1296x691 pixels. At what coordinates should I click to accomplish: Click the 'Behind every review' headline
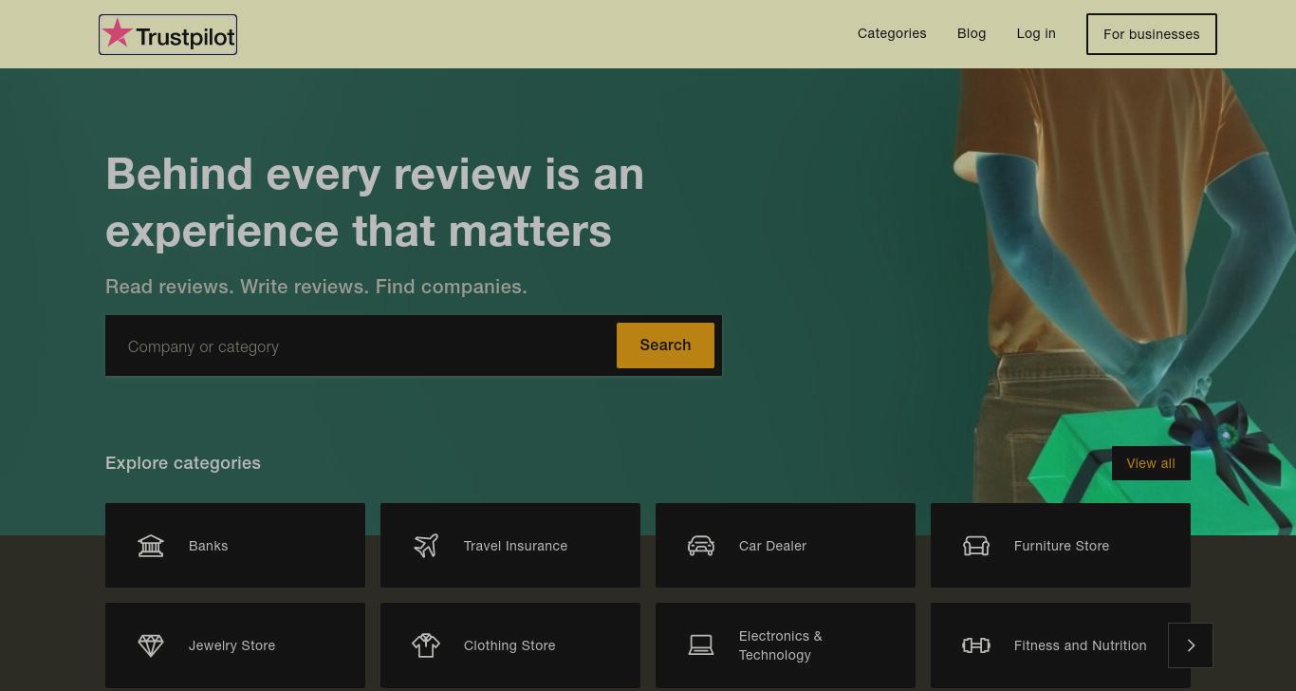[375, 202]
